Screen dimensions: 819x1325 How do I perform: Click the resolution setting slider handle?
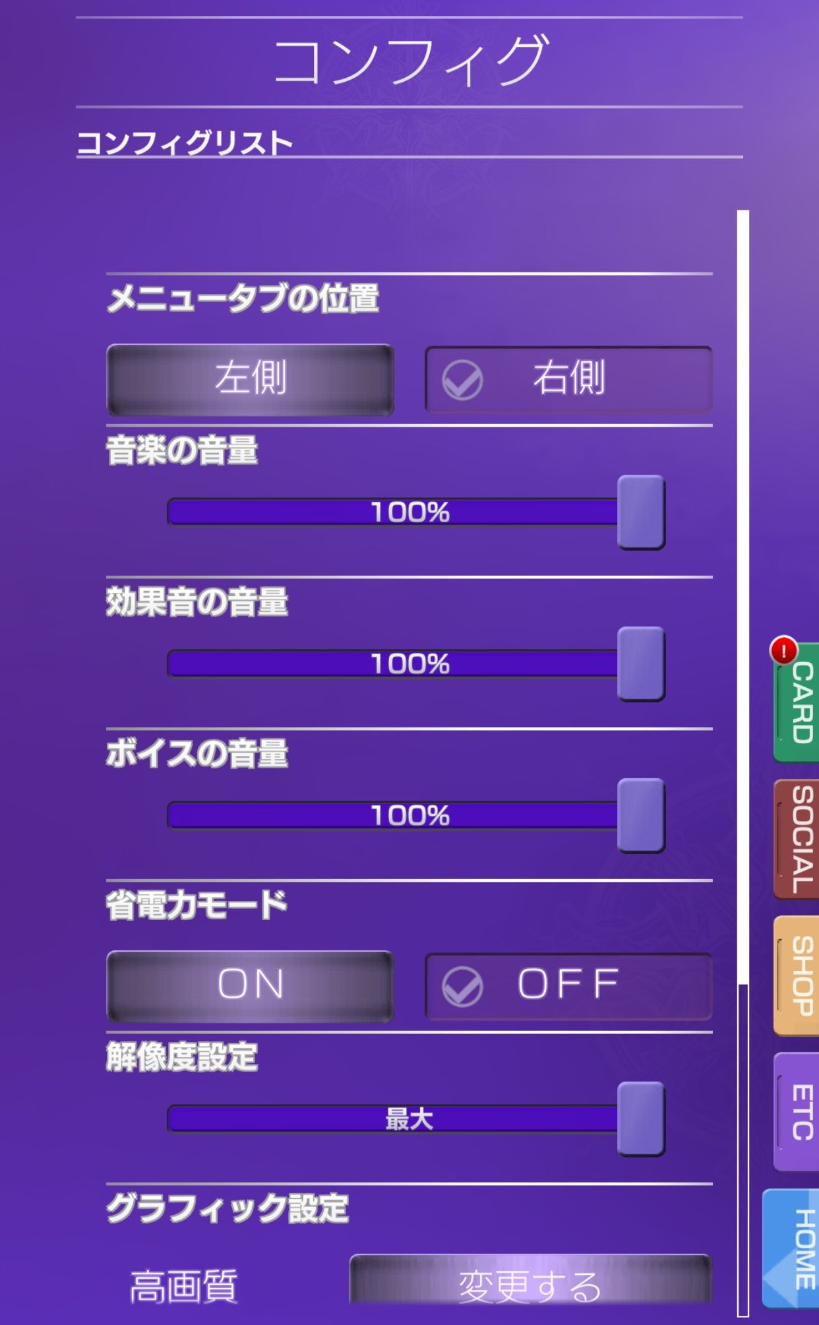[640, 1119]
